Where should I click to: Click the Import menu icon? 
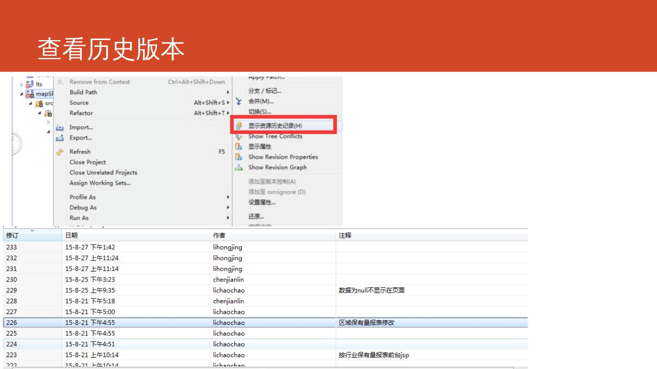point(59,128)
